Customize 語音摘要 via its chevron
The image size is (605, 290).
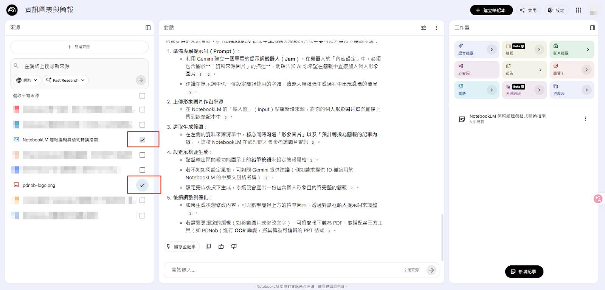click(492, 49)
